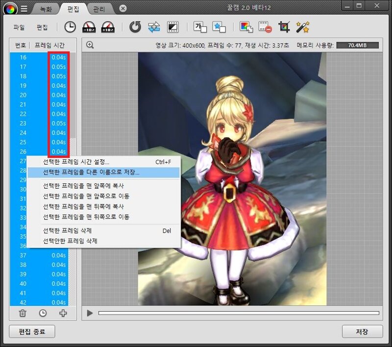Click the resize image icon
392x347 pixels.
(246, 27)
